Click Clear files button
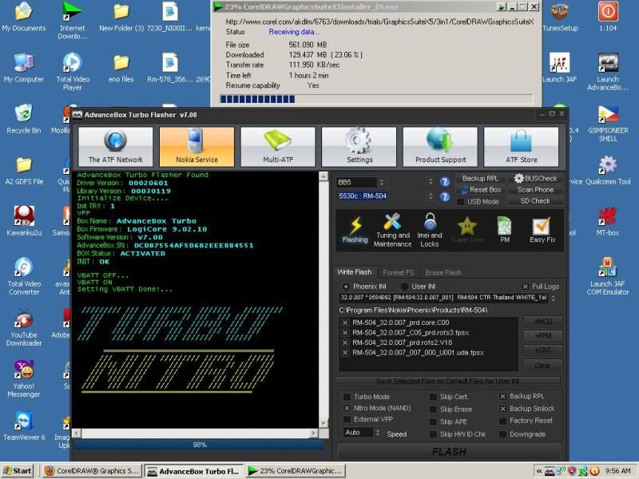Image resolution: width=639 pixels, height=479 pixels. click(x=543, y=366)
